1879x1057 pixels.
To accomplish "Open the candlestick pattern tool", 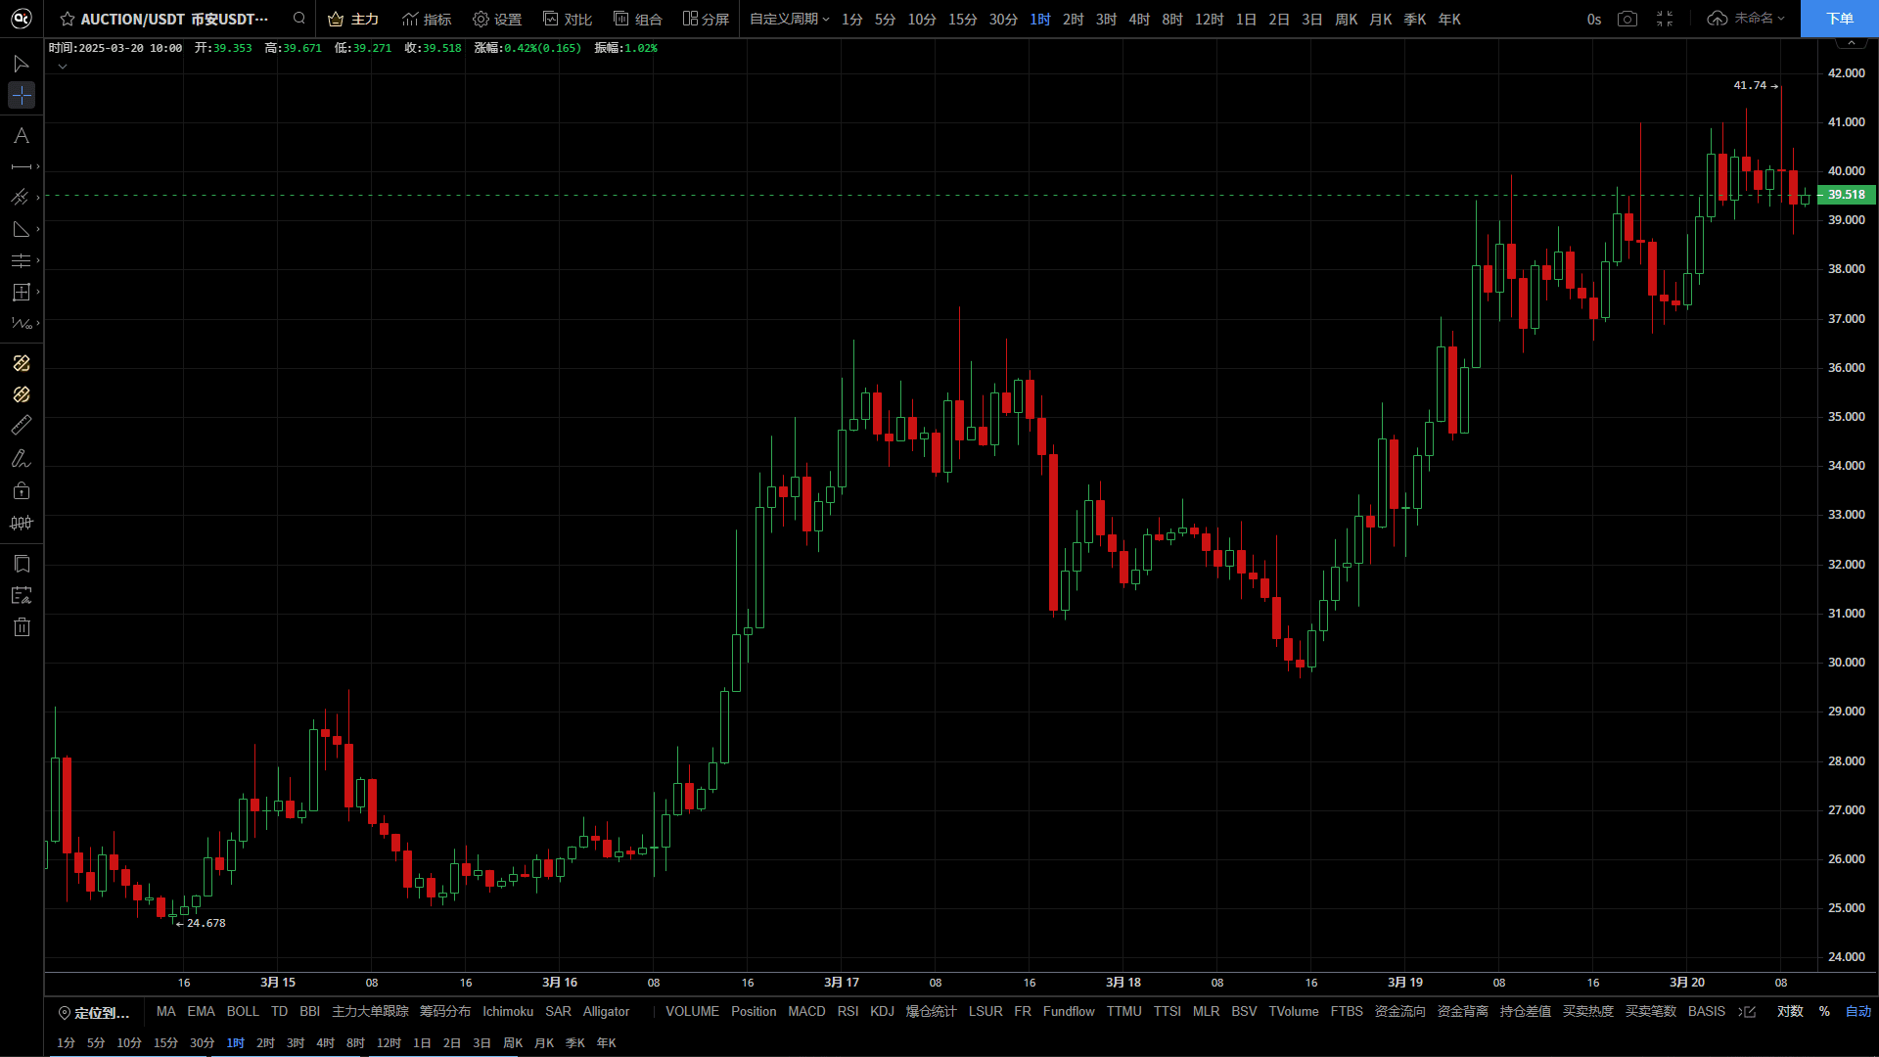I will point(21,523).
